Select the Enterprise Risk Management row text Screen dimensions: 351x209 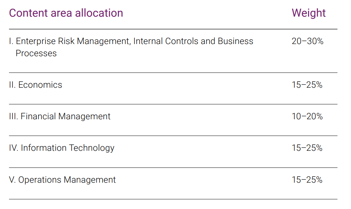pyautogui.click(x=131, y=47)
